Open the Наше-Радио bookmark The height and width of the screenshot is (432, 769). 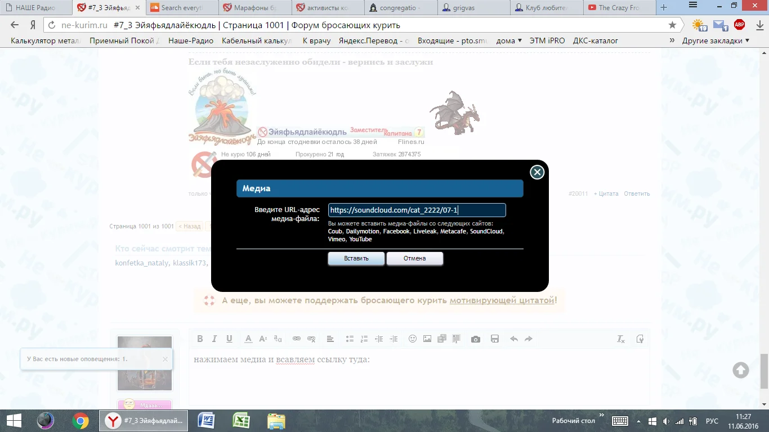pos(191,40)
